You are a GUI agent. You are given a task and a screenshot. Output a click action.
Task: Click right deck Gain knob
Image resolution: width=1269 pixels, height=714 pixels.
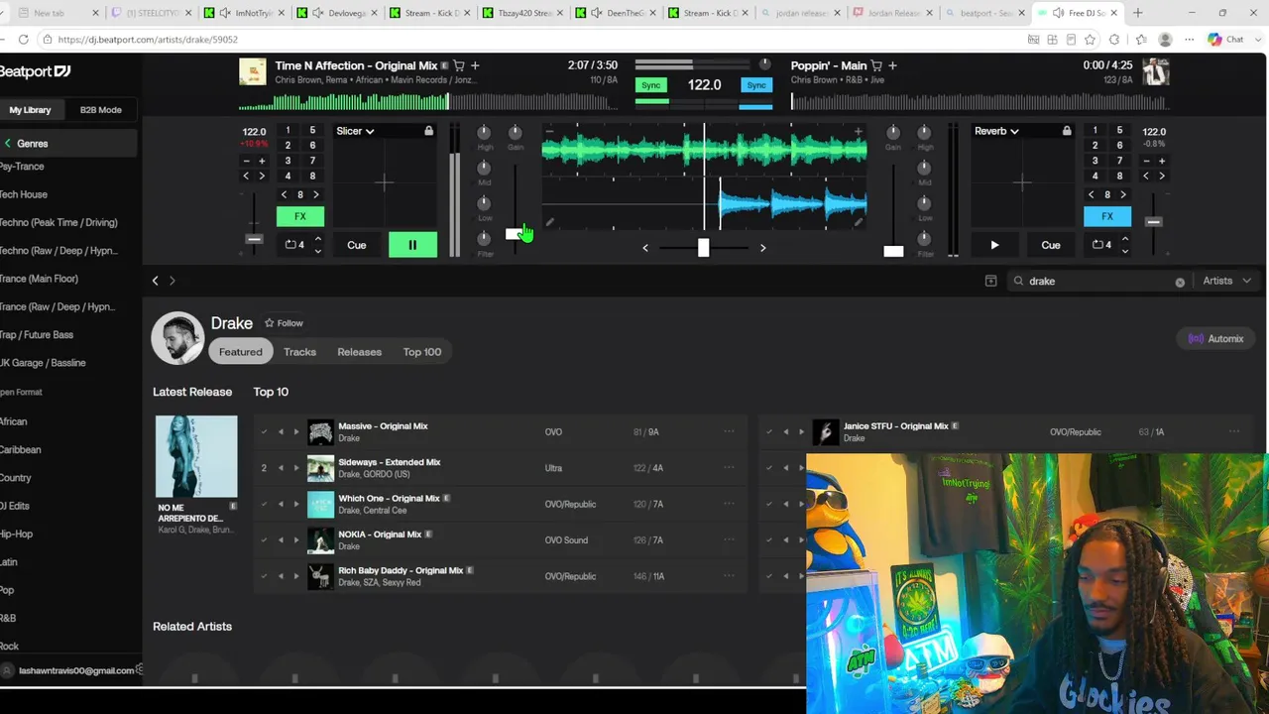(893, 132)
